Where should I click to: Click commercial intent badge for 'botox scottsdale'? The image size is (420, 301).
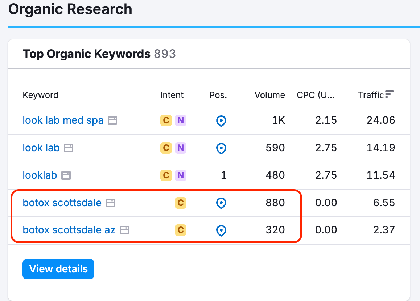click(x=181, y=203)
